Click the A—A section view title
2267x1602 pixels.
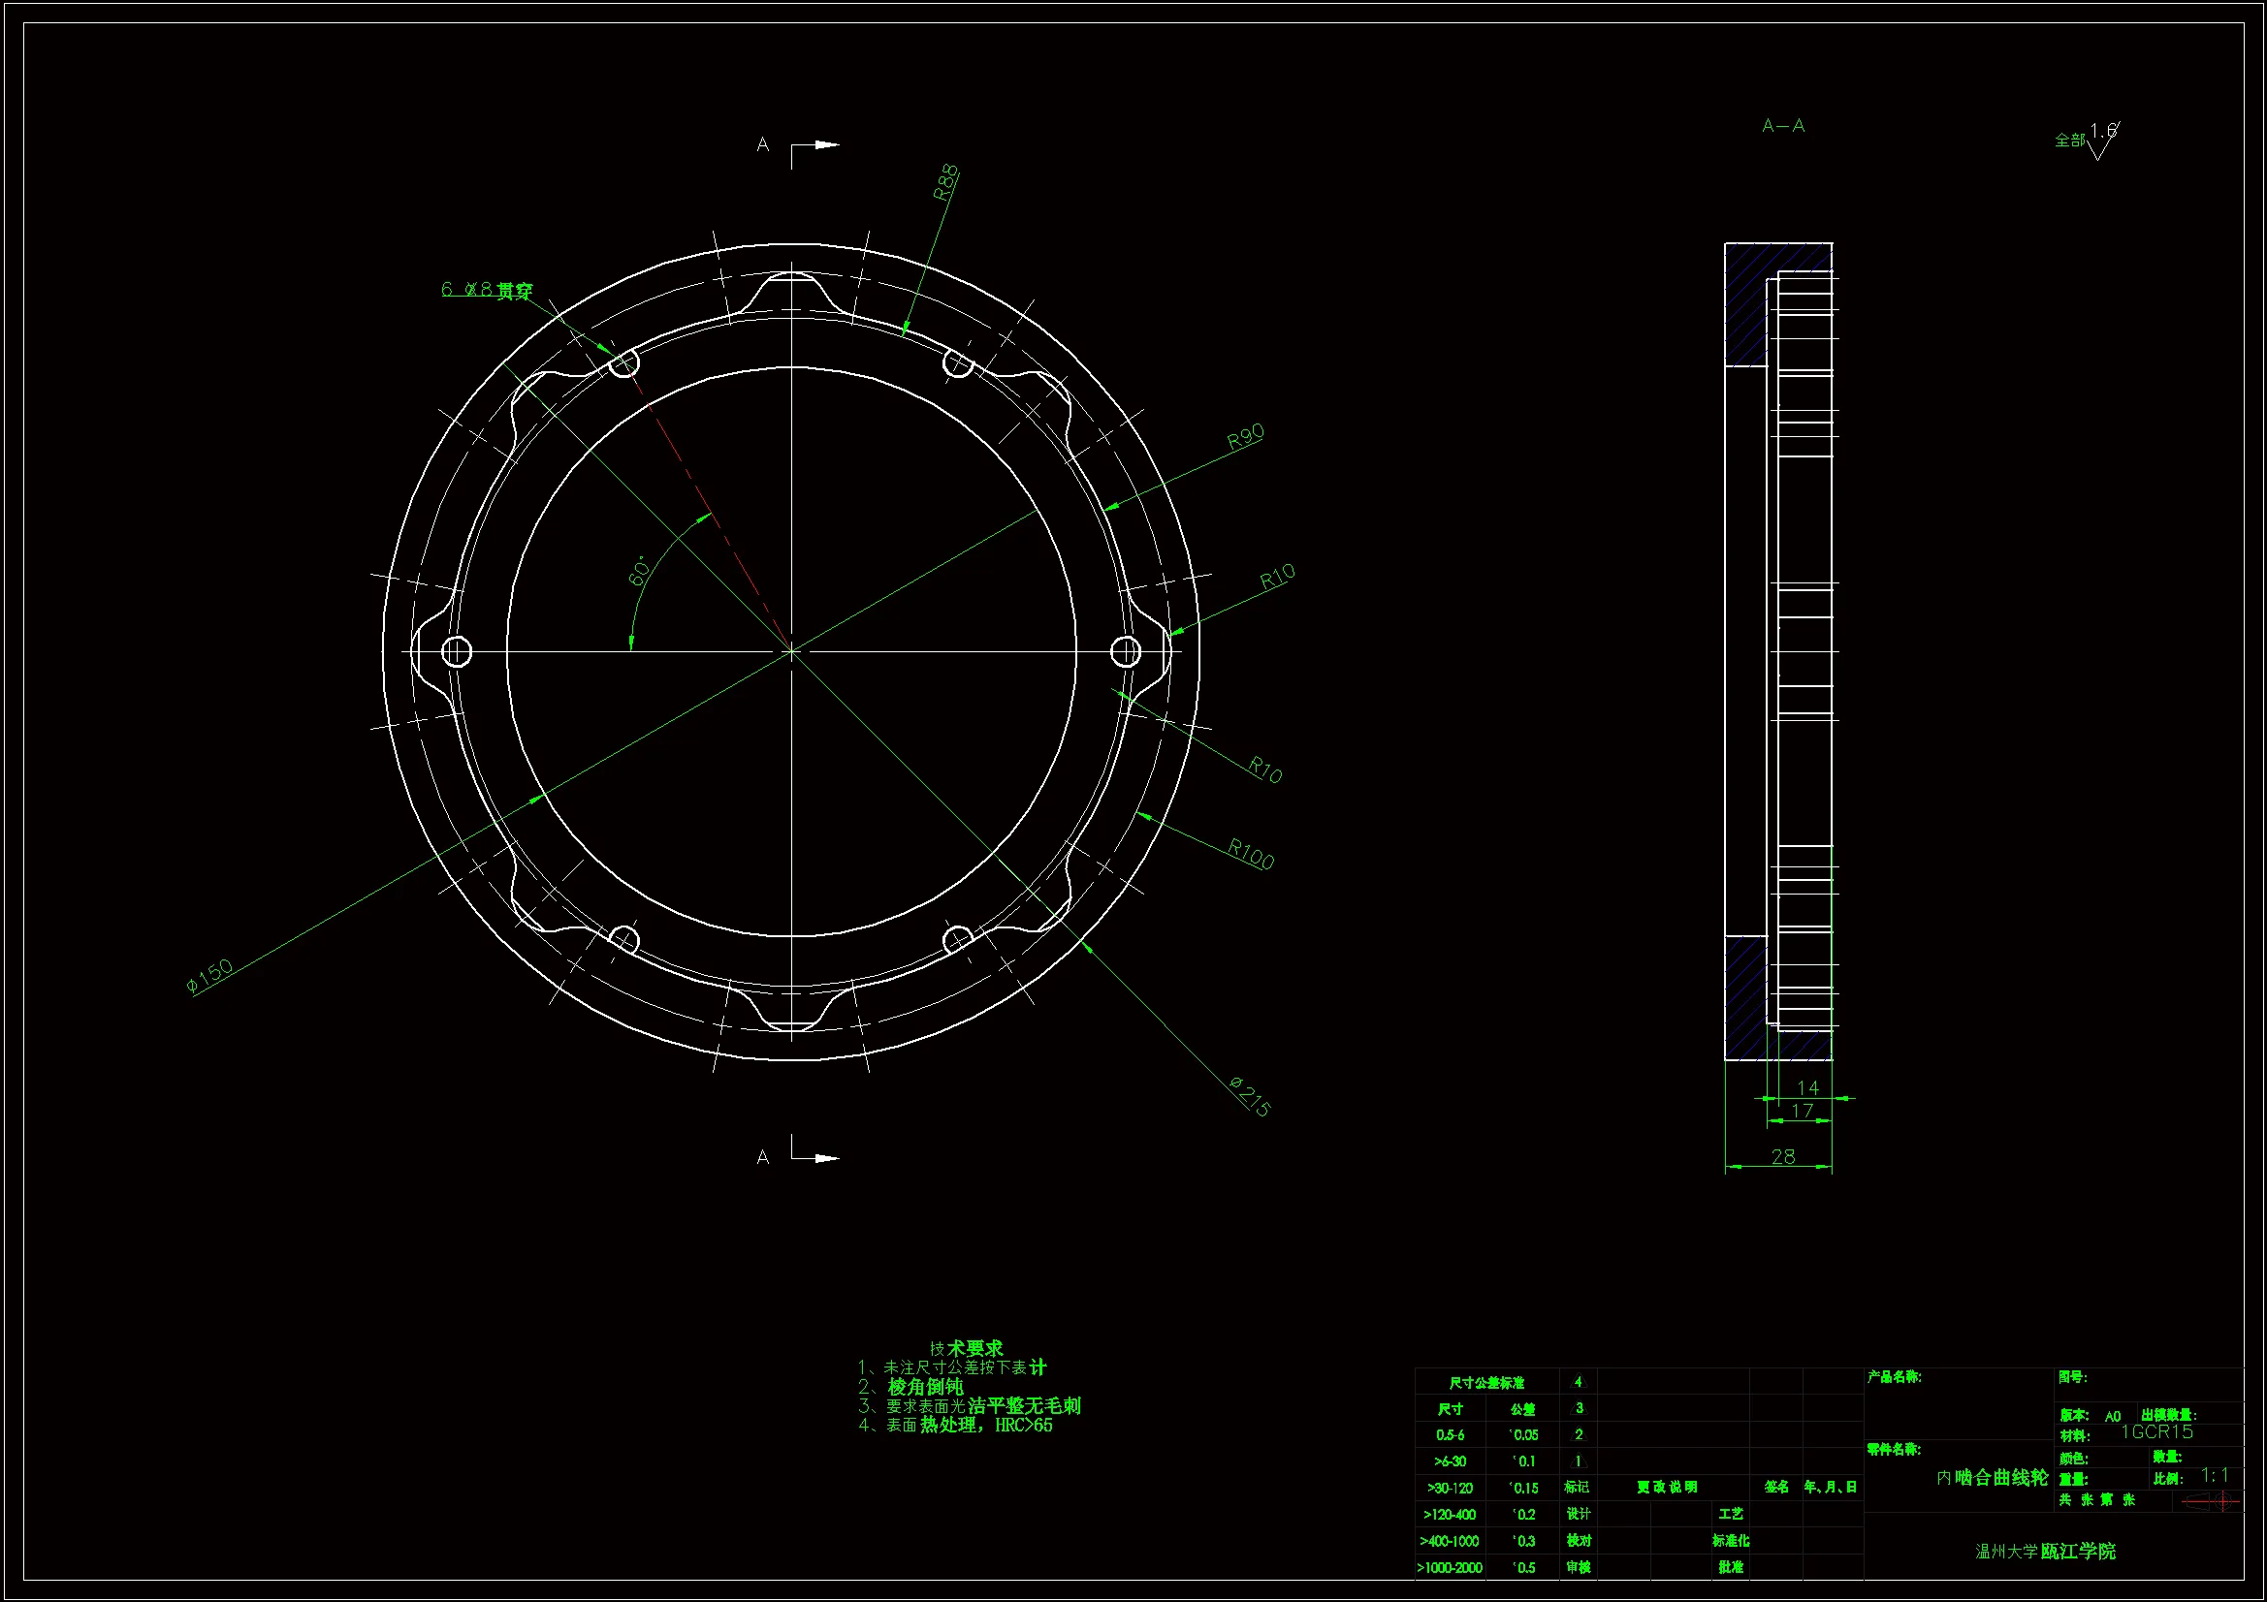[x=1783, y=126]
